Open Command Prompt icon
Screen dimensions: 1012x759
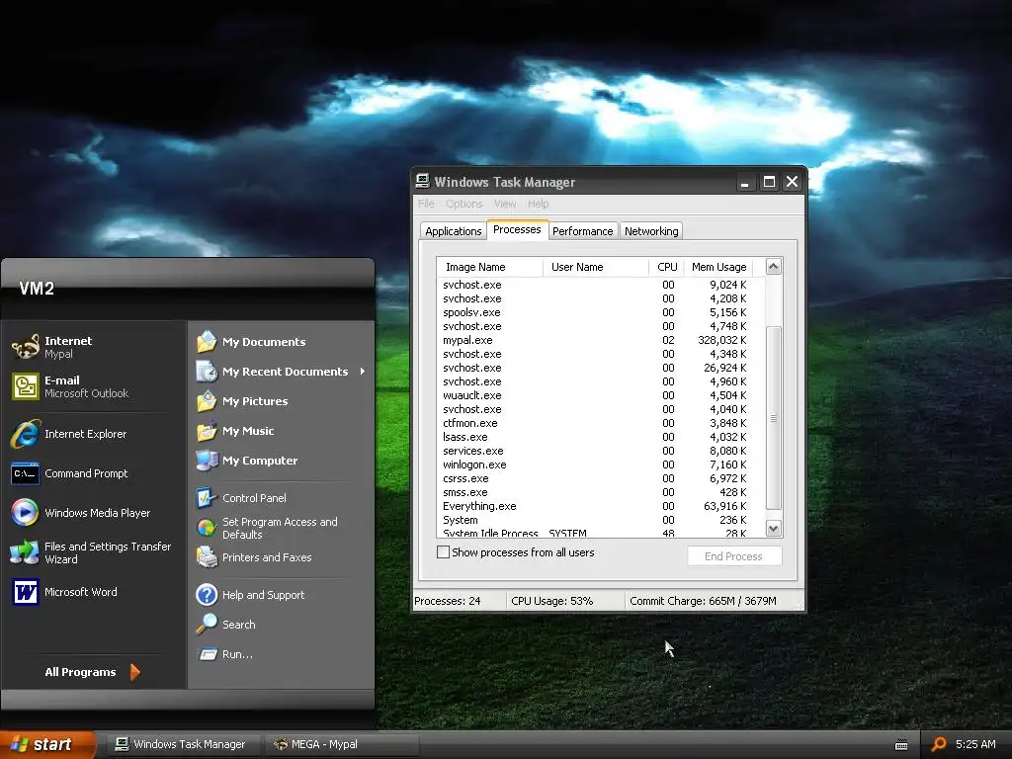(x=26, y=473)
